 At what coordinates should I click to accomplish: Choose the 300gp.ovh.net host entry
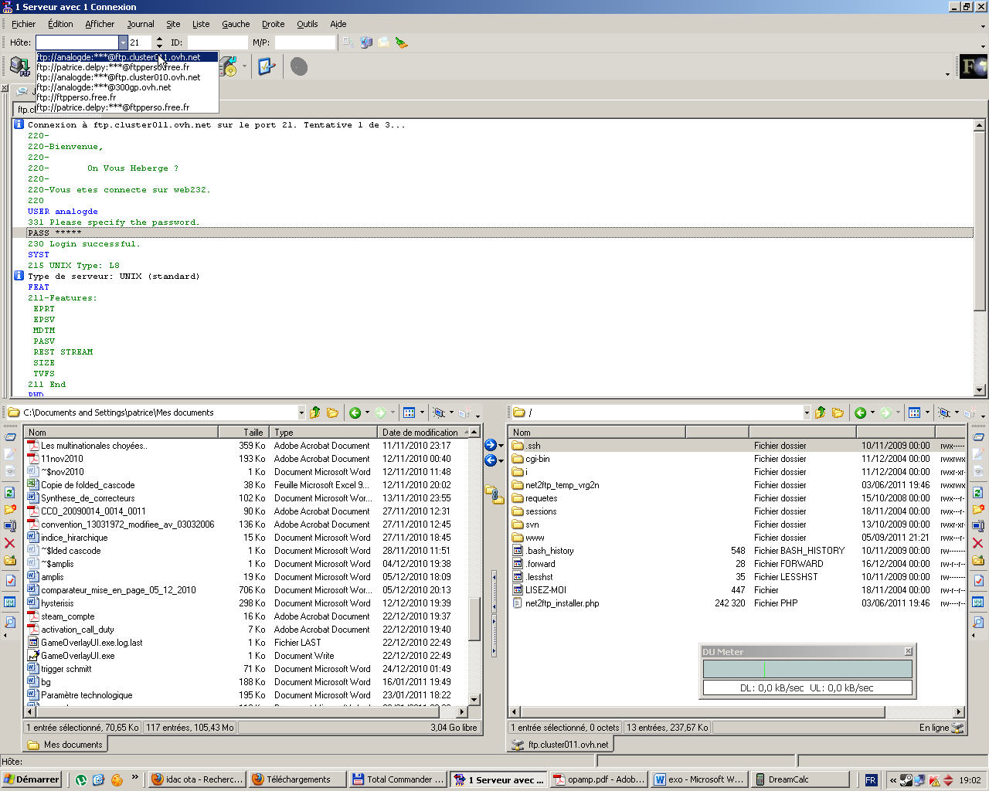(104, 87)
